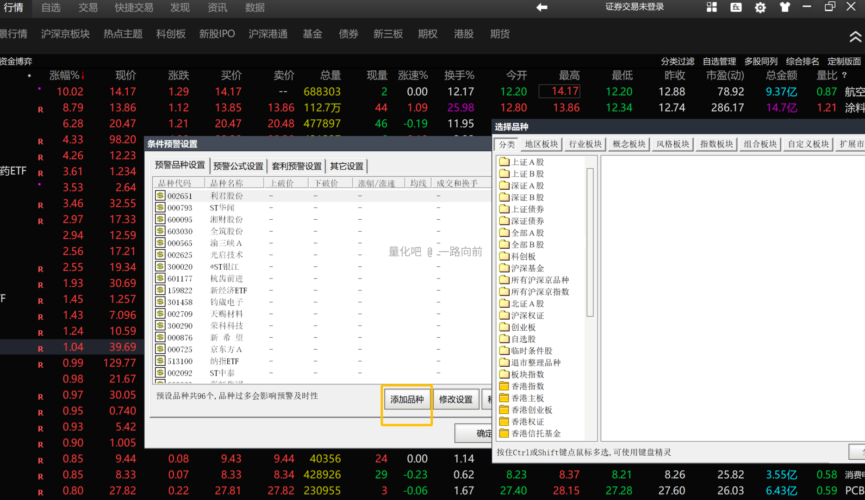Viewport: 865px width, 500px height.
Task: Collapse the toolbar with double chevron
Action: pos(855,37)
